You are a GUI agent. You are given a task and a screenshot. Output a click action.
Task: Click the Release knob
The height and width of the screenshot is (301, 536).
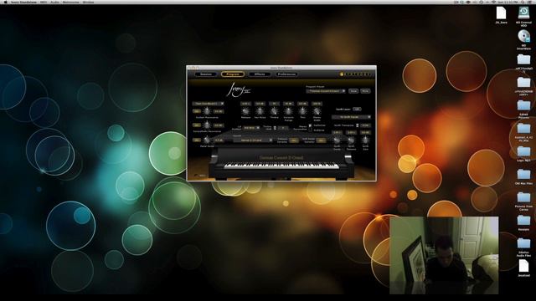click(245, 111)
